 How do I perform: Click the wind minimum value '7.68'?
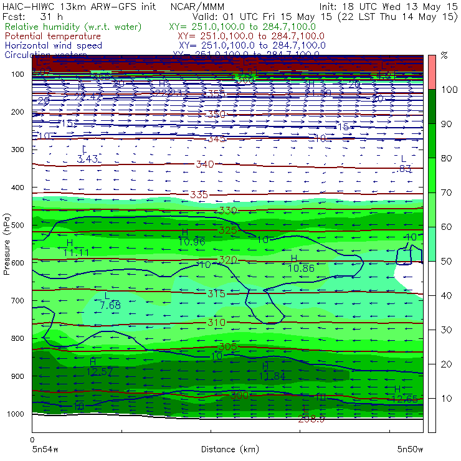(x=110, y=305)
